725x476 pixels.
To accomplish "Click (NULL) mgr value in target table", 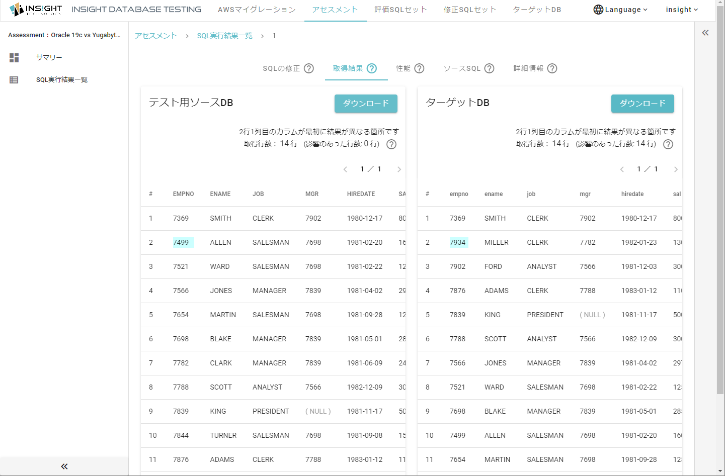I will pos(592,315).
